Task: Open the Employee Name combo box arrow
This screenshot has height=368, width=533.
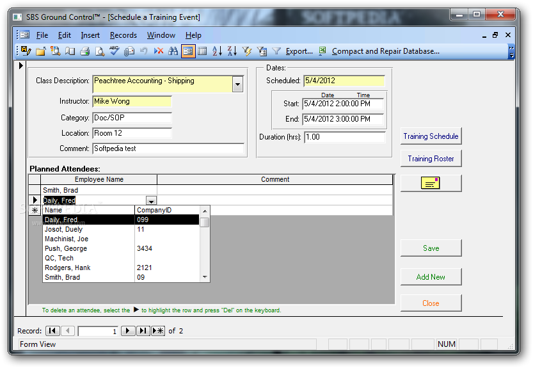Action: click(x=151, y=201)
